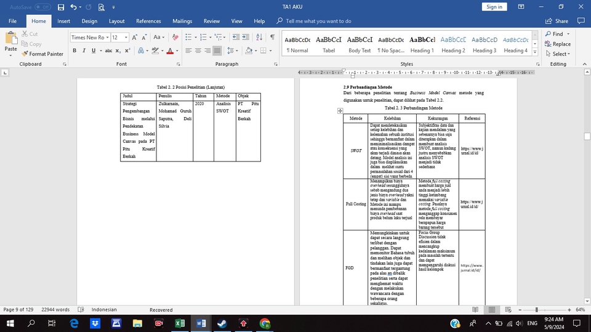Viewport: 591px width, 332px height.
Task: Click the Sign in button
Action: point(494,7)
